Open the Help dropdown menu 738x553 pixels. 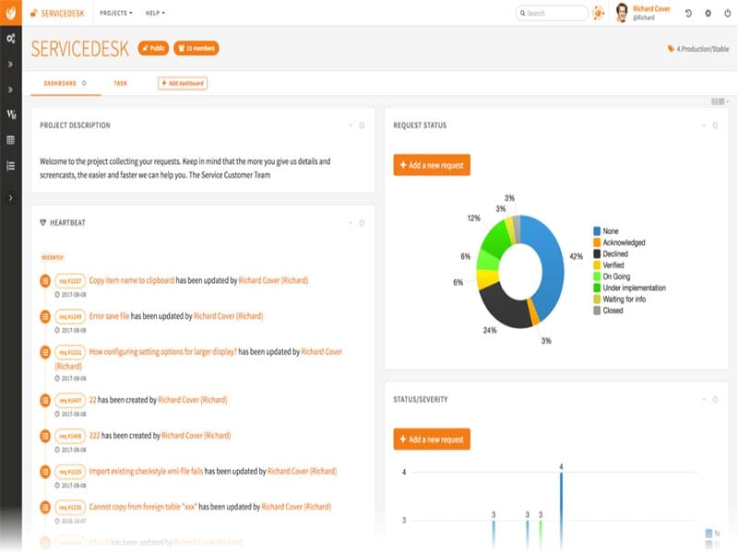pos(160,13)
